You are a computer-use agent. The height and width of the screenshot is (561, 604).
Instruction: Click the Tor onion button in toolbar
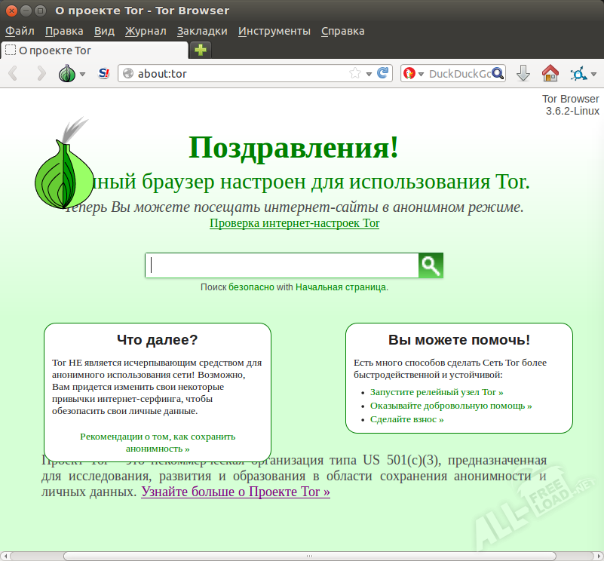coord(67,74)
